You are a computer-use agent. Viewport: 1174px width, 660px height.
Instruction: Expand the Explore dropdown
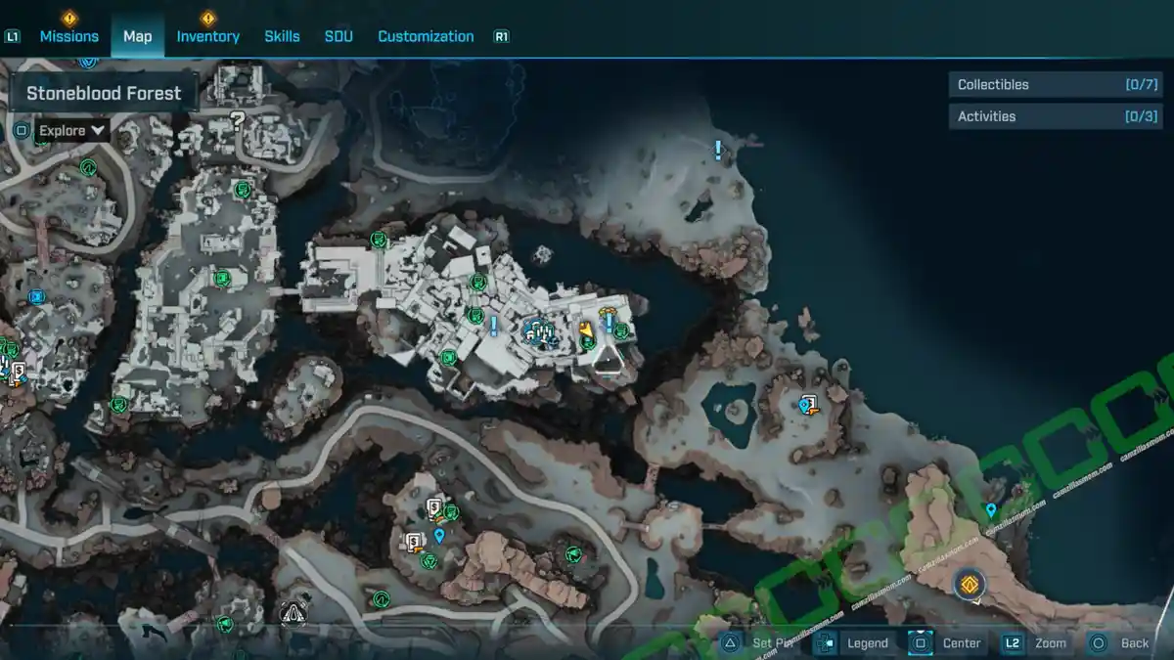tap(73, 130)
